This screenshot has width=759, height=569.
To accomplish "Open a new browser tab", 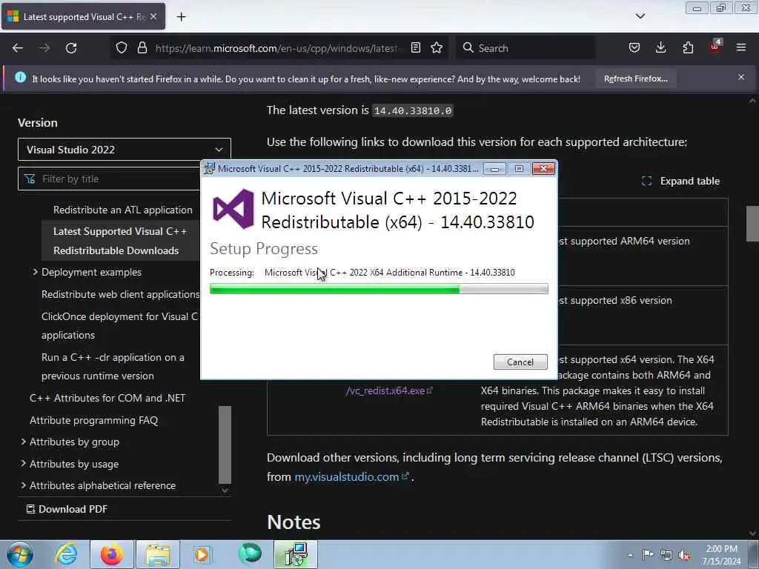I will click(x=181, y=17).
